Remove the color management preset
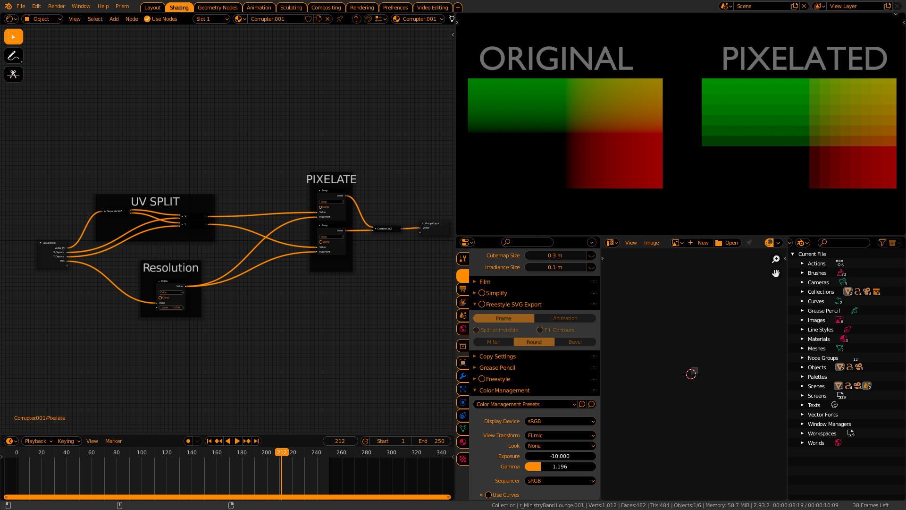The width and height of the screenshot is (906, 510). coord(591,404)
